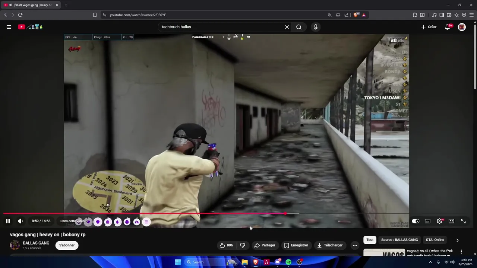Bookmark this page icon

click(95, 15)
